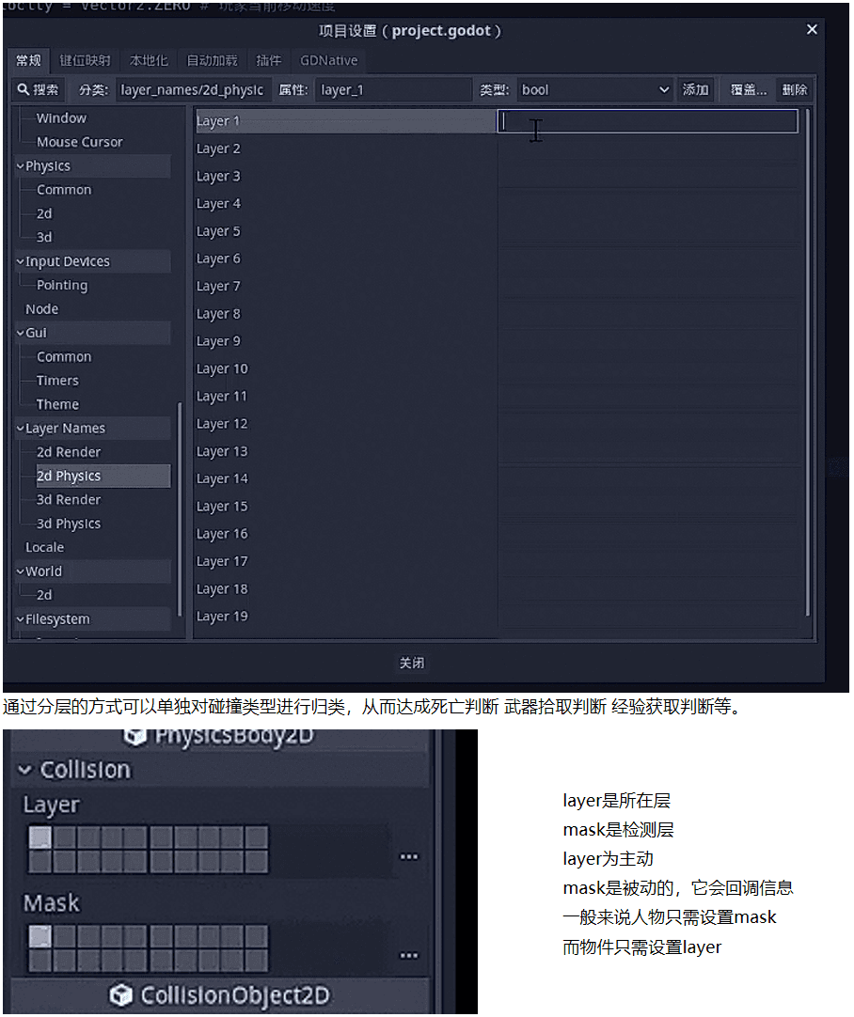Switch to the 常规 tab

pyautogui.click(x=28, y=60)
